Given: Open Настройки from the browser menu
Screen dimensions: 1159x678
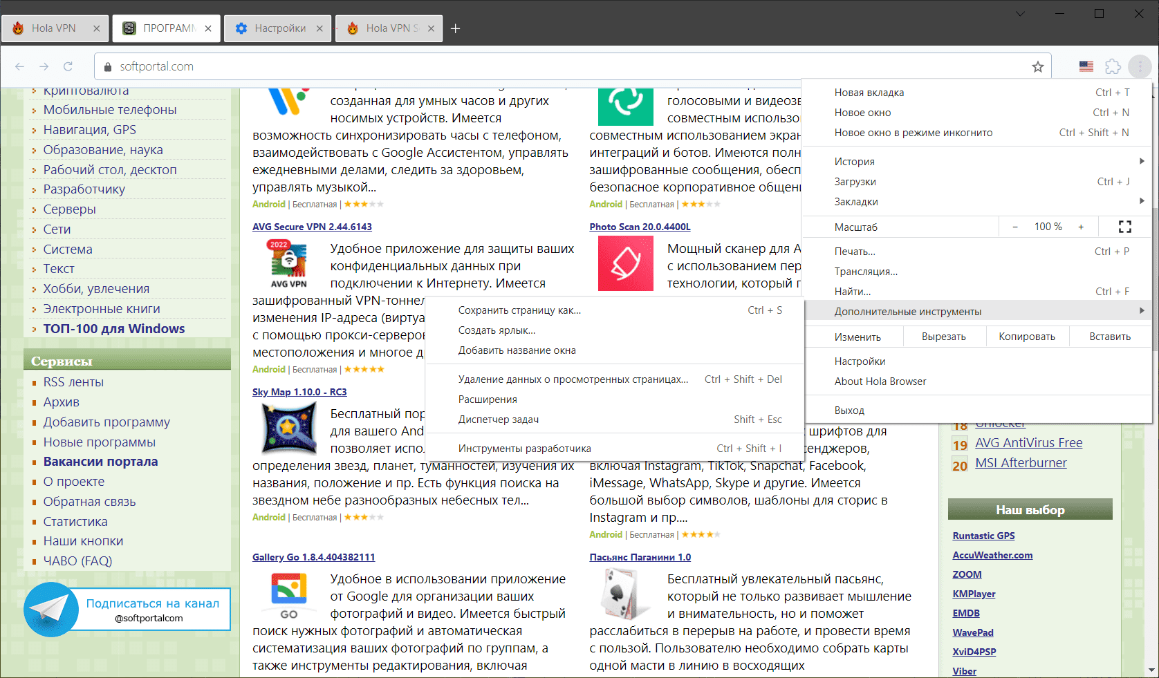Looking at the screenshot, I should point(976,361).
